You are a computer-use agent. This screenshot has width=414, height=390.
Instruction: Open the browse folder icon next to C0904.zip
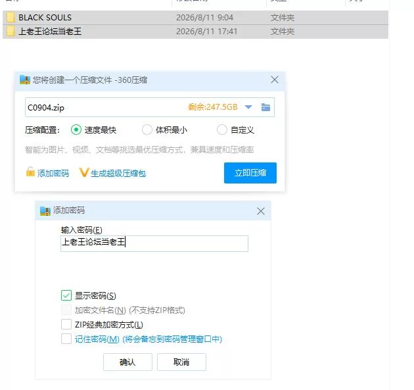pyautogui.click(x=265, y=107)
